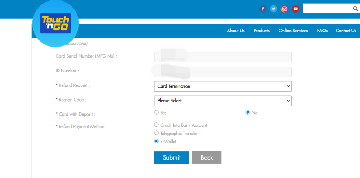Open the YouTube social icon
360x178 pixels.
(x=296, y=9)
